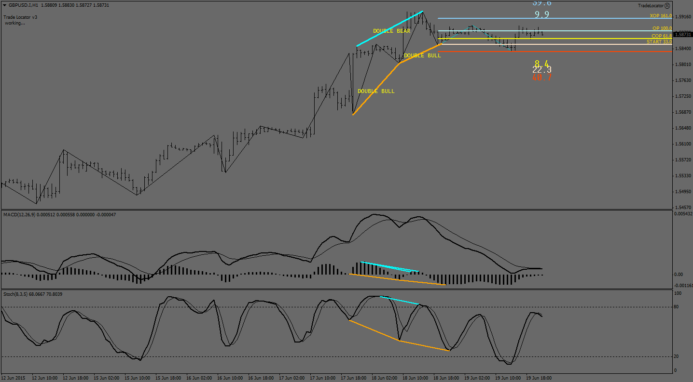
Task: Click the yellow 8.4 value text
Action: pos(541,64)
